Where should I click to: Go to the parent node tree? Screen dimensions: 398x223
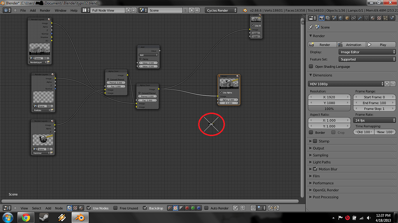[243, 208]
